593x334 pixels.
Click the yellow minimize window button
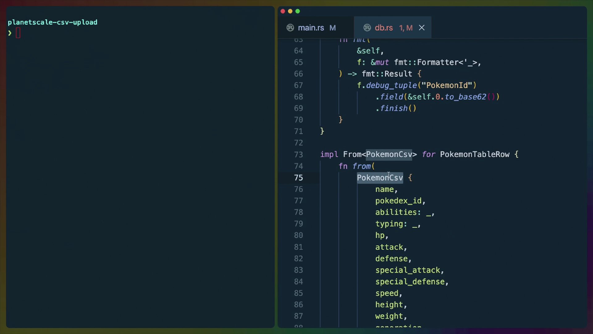pos(290,11)
